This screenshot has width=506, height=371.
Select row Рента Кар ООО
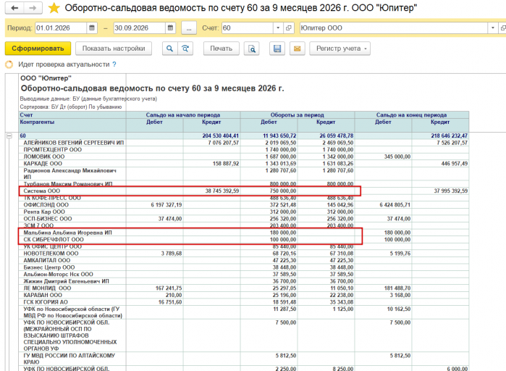point(44,212)
